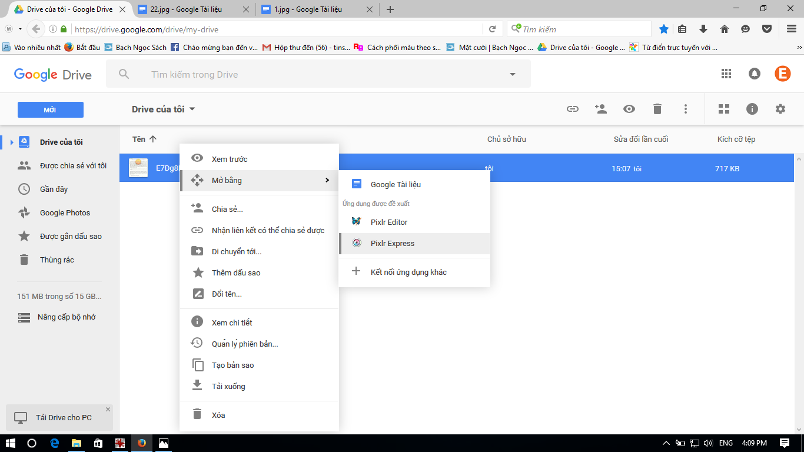This screenshot has height=452, width=804.
Task: Open the notifications bell icon
Action: point(754,74)
